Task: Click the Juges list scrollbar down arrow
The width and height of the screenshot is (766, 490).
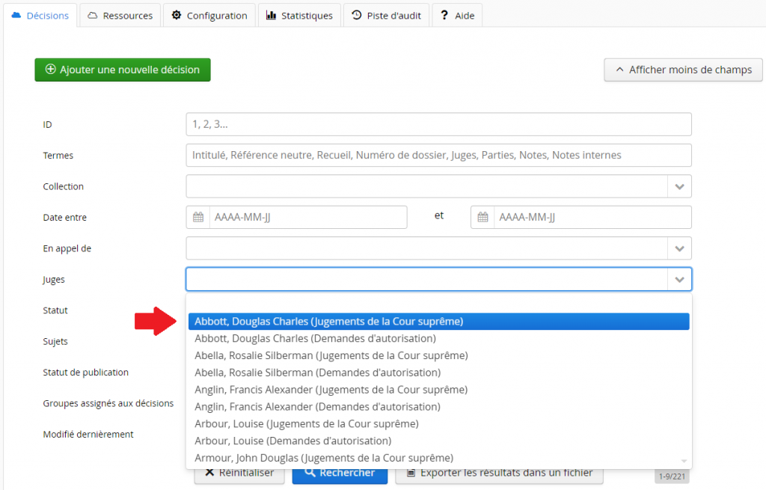Action: (x=683, y=460)
